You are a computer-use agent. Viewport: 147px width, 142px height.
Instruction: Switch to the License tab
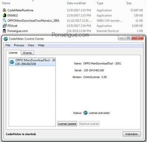(13, 53)
